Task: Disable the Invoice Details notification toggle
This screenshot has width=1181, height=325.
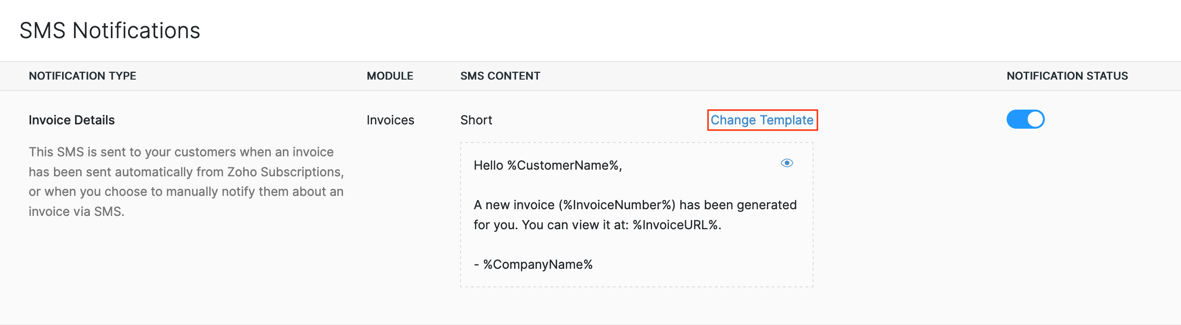Action: (x=1026, y=120)
